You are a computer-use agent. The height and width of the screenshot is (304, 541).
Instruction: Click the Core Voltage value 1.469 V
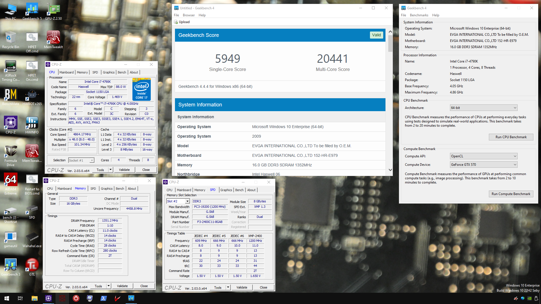coord(117,97)
